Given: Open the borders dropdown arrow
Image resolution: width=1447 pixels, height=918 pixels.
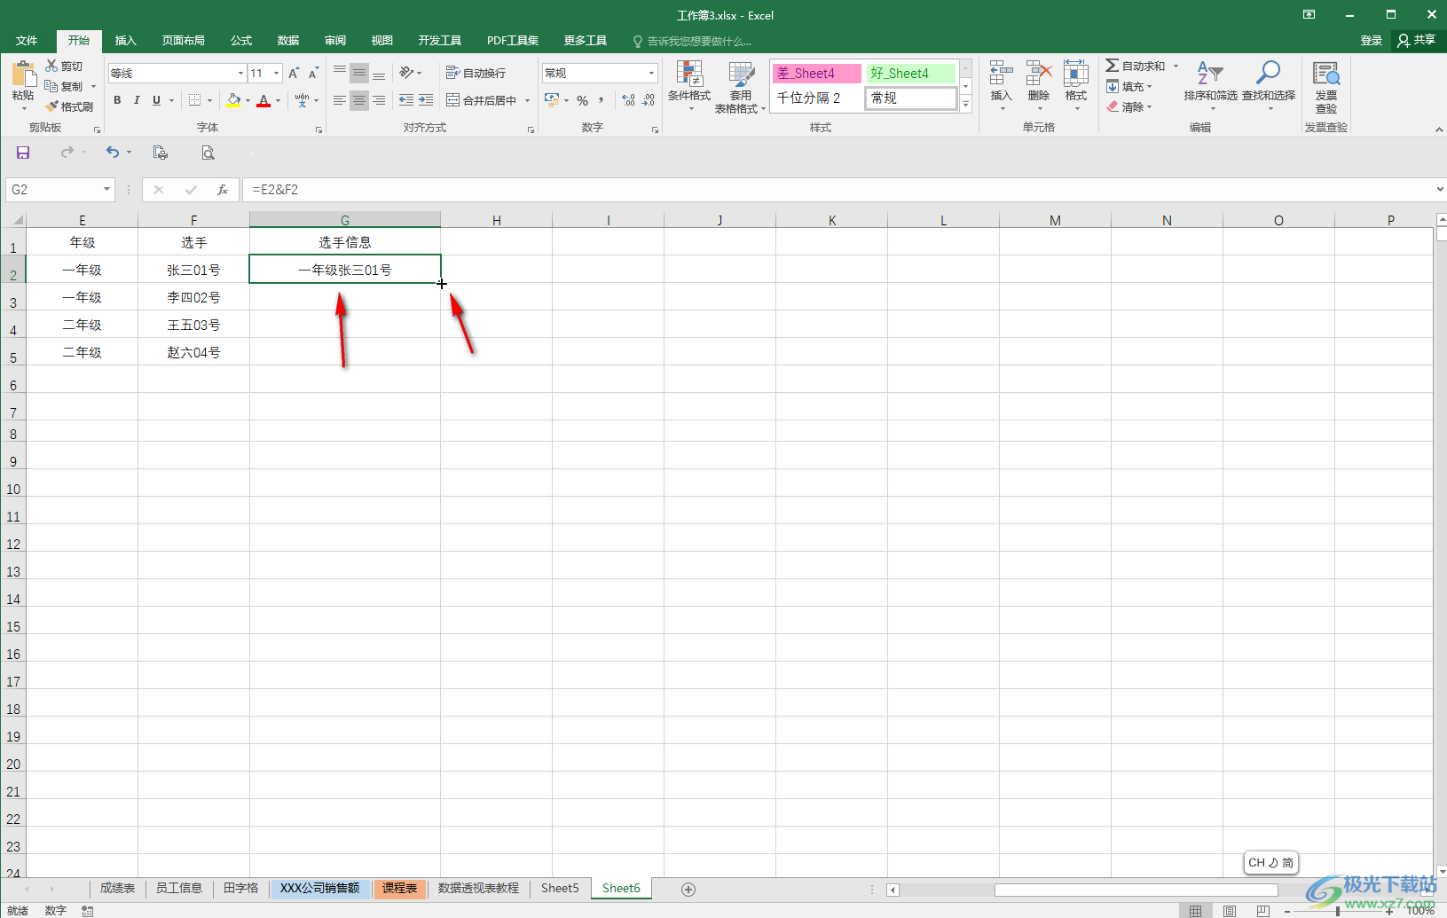Looking at the screenshot, I should (209, 101).
